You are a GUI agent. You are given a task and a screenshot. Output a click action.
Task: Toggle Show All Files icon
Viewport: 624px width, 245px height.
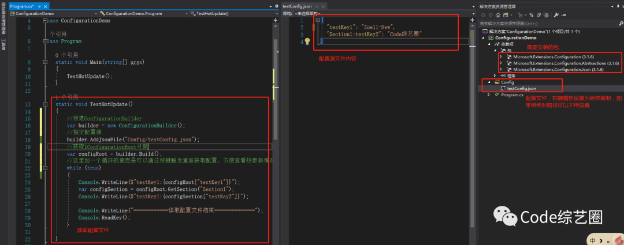tap(547, 14)
